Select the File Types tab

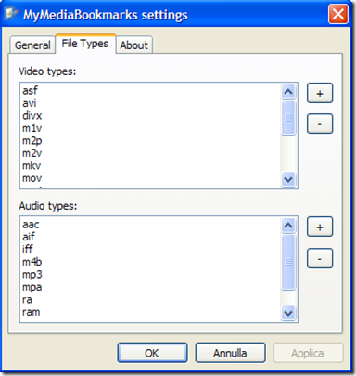click(x=85, y=44)
